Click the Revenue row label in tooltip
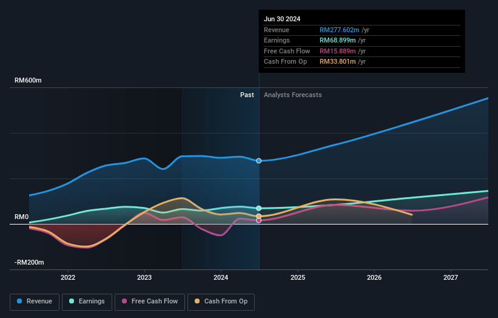Screen dimensions: 498x318 click(277, 30)
